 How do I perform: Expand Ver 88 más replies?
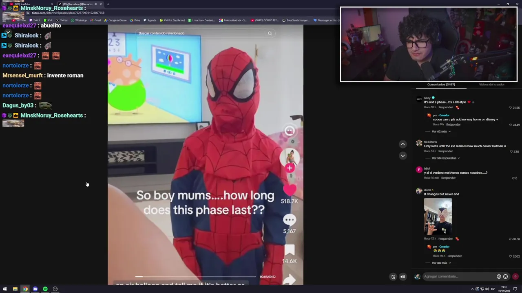click(441, 263)
